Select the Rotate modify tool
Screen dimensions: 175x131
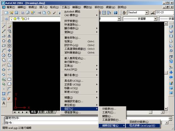point(9,55)
